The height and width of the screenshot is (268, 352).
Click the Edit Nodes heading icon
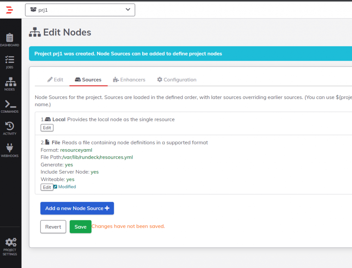(x=35, y=33)
